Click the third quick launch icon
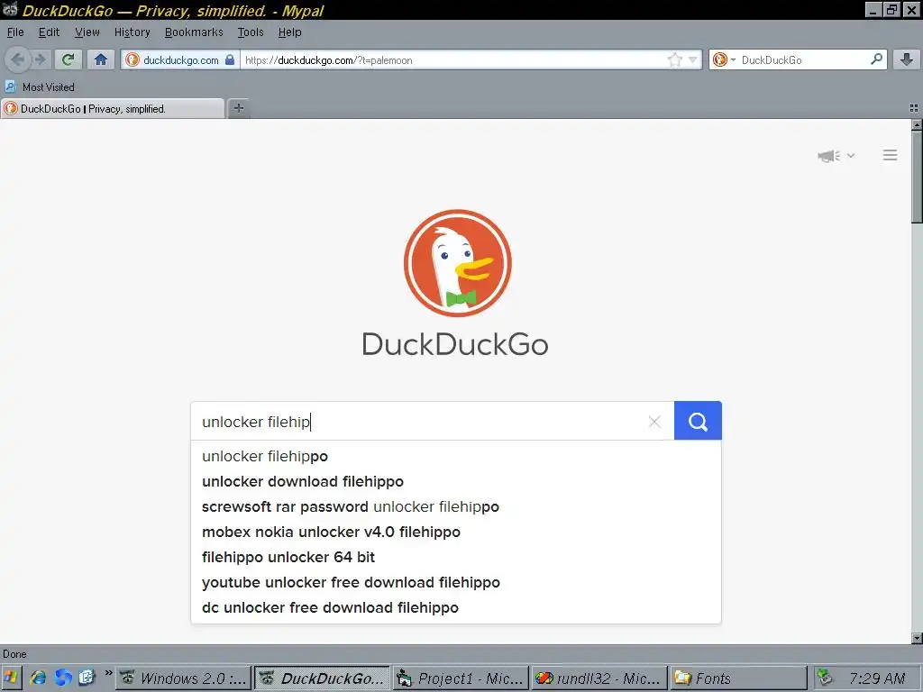 pyautogui.click(x=87, y=678)
